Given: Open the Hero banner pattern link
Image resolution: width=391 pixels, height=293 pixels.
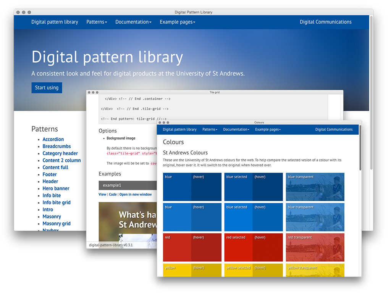Looking at the screenshot, I should [x=56, y=188].
